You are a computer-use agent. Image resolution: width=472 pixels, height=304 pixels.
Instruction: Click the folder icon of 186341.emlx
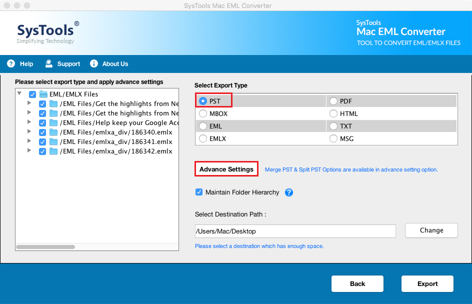(53, 142)
